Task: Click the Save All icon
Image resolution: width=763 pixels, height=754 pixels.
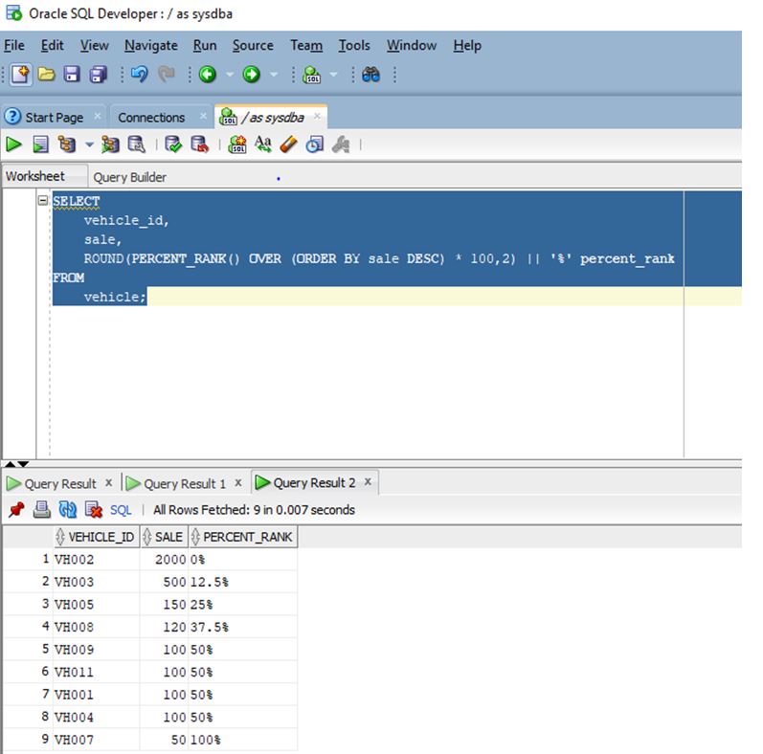Action: 99,75
